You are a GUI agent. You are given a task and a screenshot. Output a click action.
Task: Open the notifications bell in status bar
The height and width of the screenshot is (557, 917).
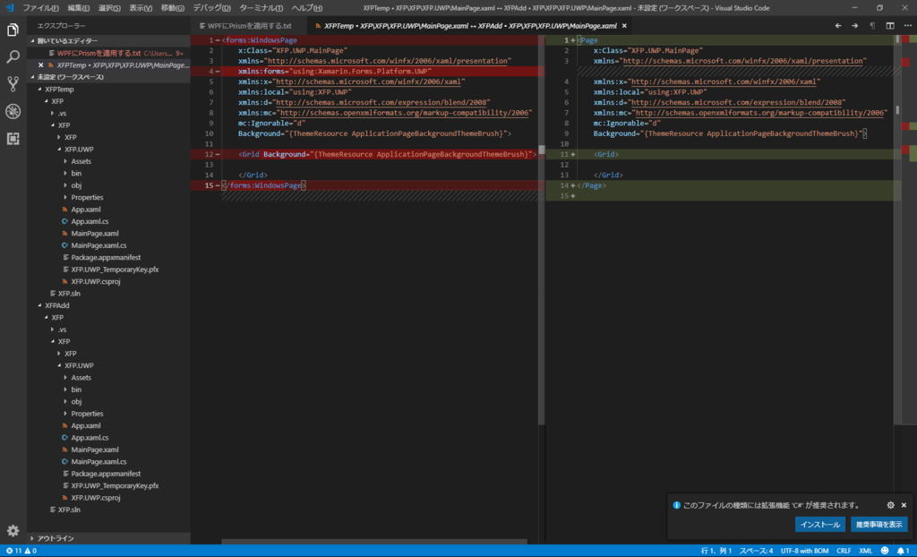903,551
